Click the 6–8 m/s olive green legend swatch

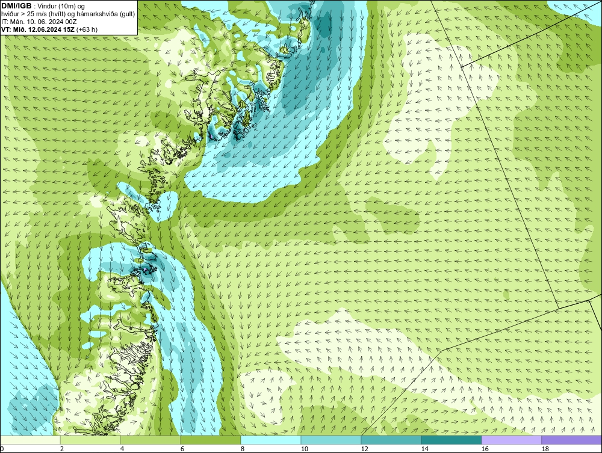coord(210,440)
